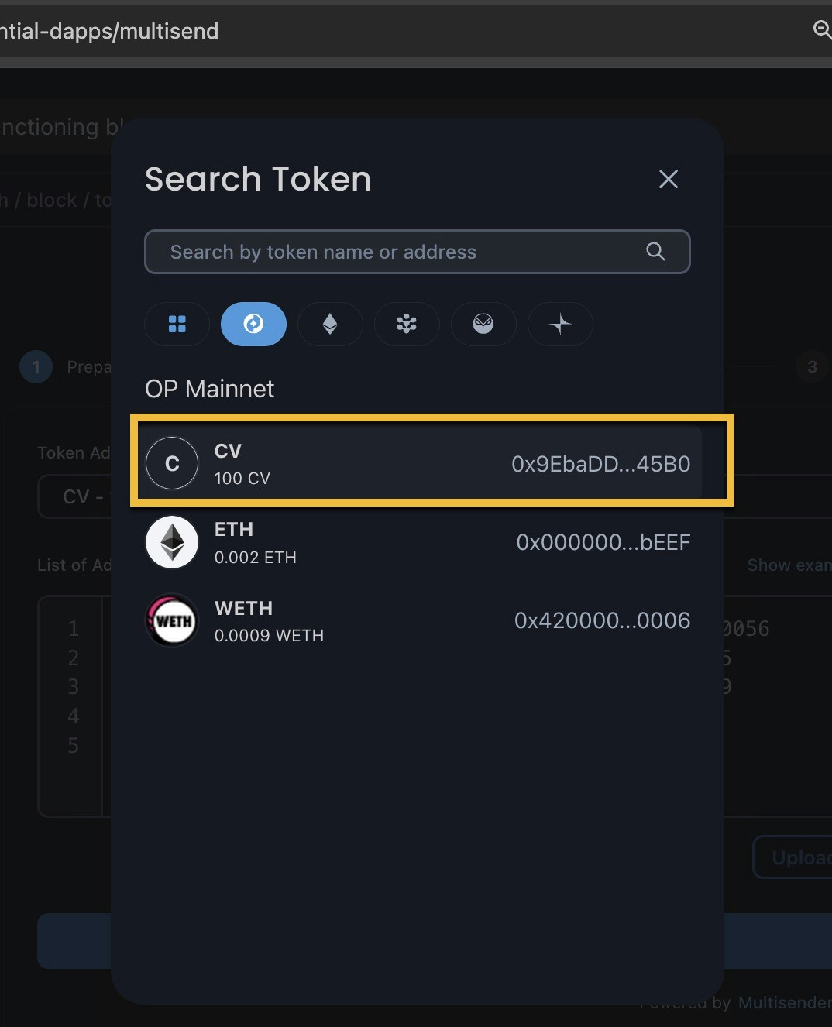Select the CV token circular avatar
Image resolution: width=832 pixels, height=1027 pixels.
pos(172,462)
